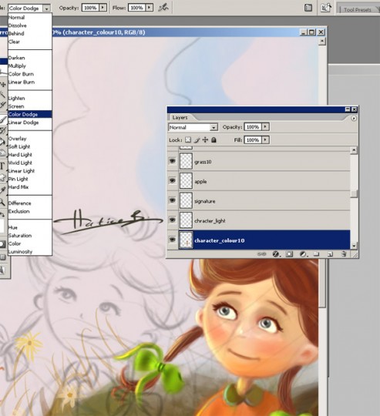Create a new layer icon

click(x=330, y=254)
